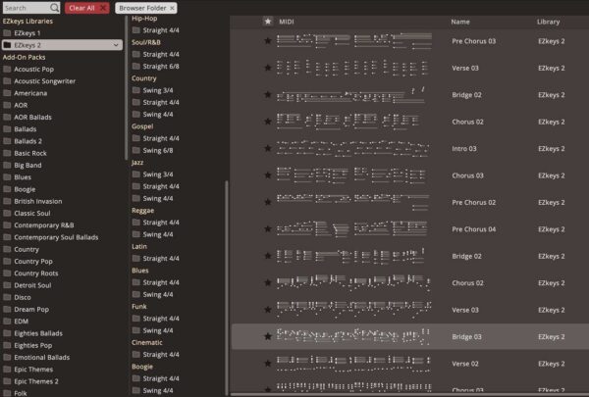Viewport: 589px width, 397px height.
Task: Remove the Browser Folder filter tag
Action: pos(172,8)
